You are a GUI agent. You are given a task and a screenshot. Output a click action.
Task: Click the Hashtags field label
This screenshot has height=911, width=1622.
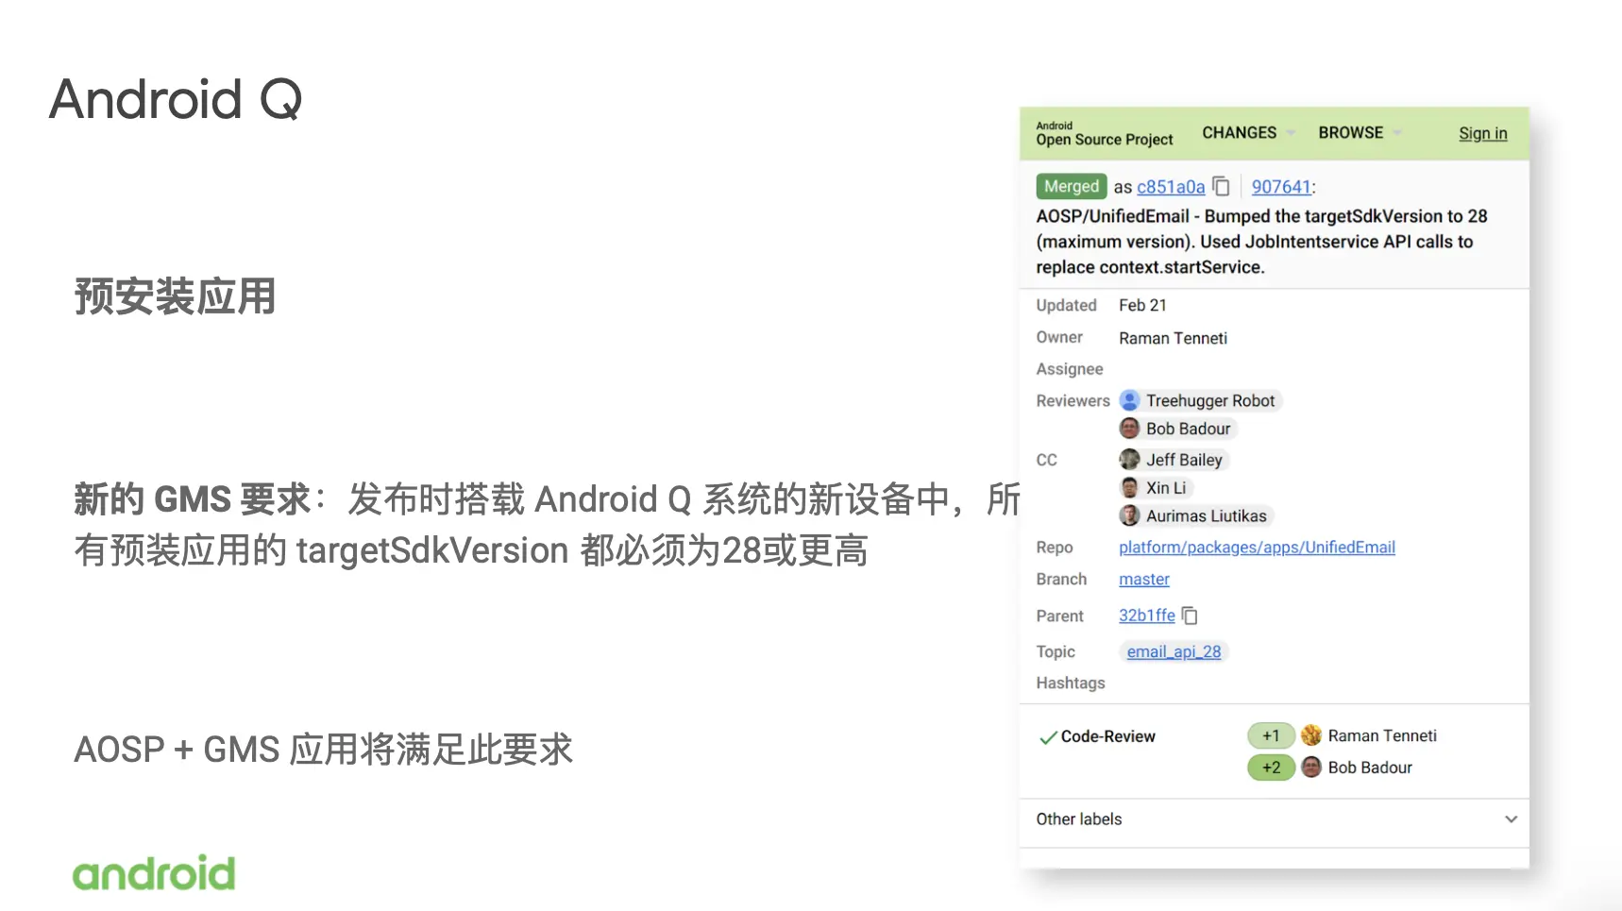click(1071, 683)
